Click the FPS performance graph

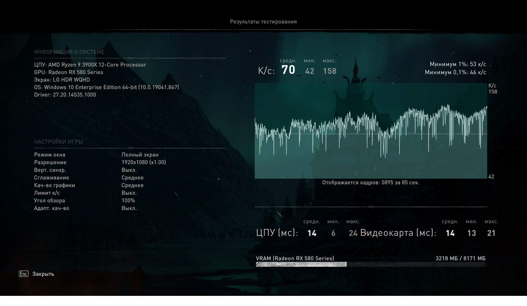[x=371, y=131]
